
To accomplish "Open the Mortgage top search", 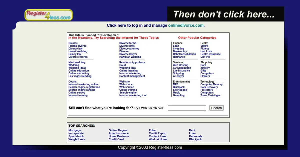I will (x=75, y=130).
